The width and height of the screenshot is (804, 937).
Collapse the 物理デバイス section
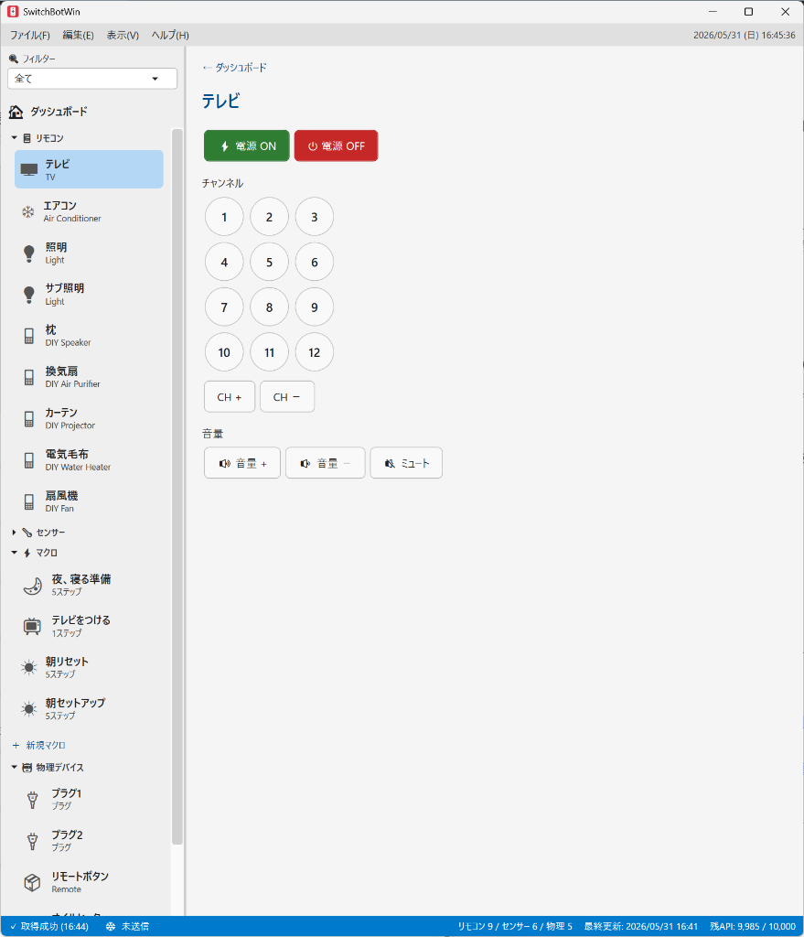[15, 768]
